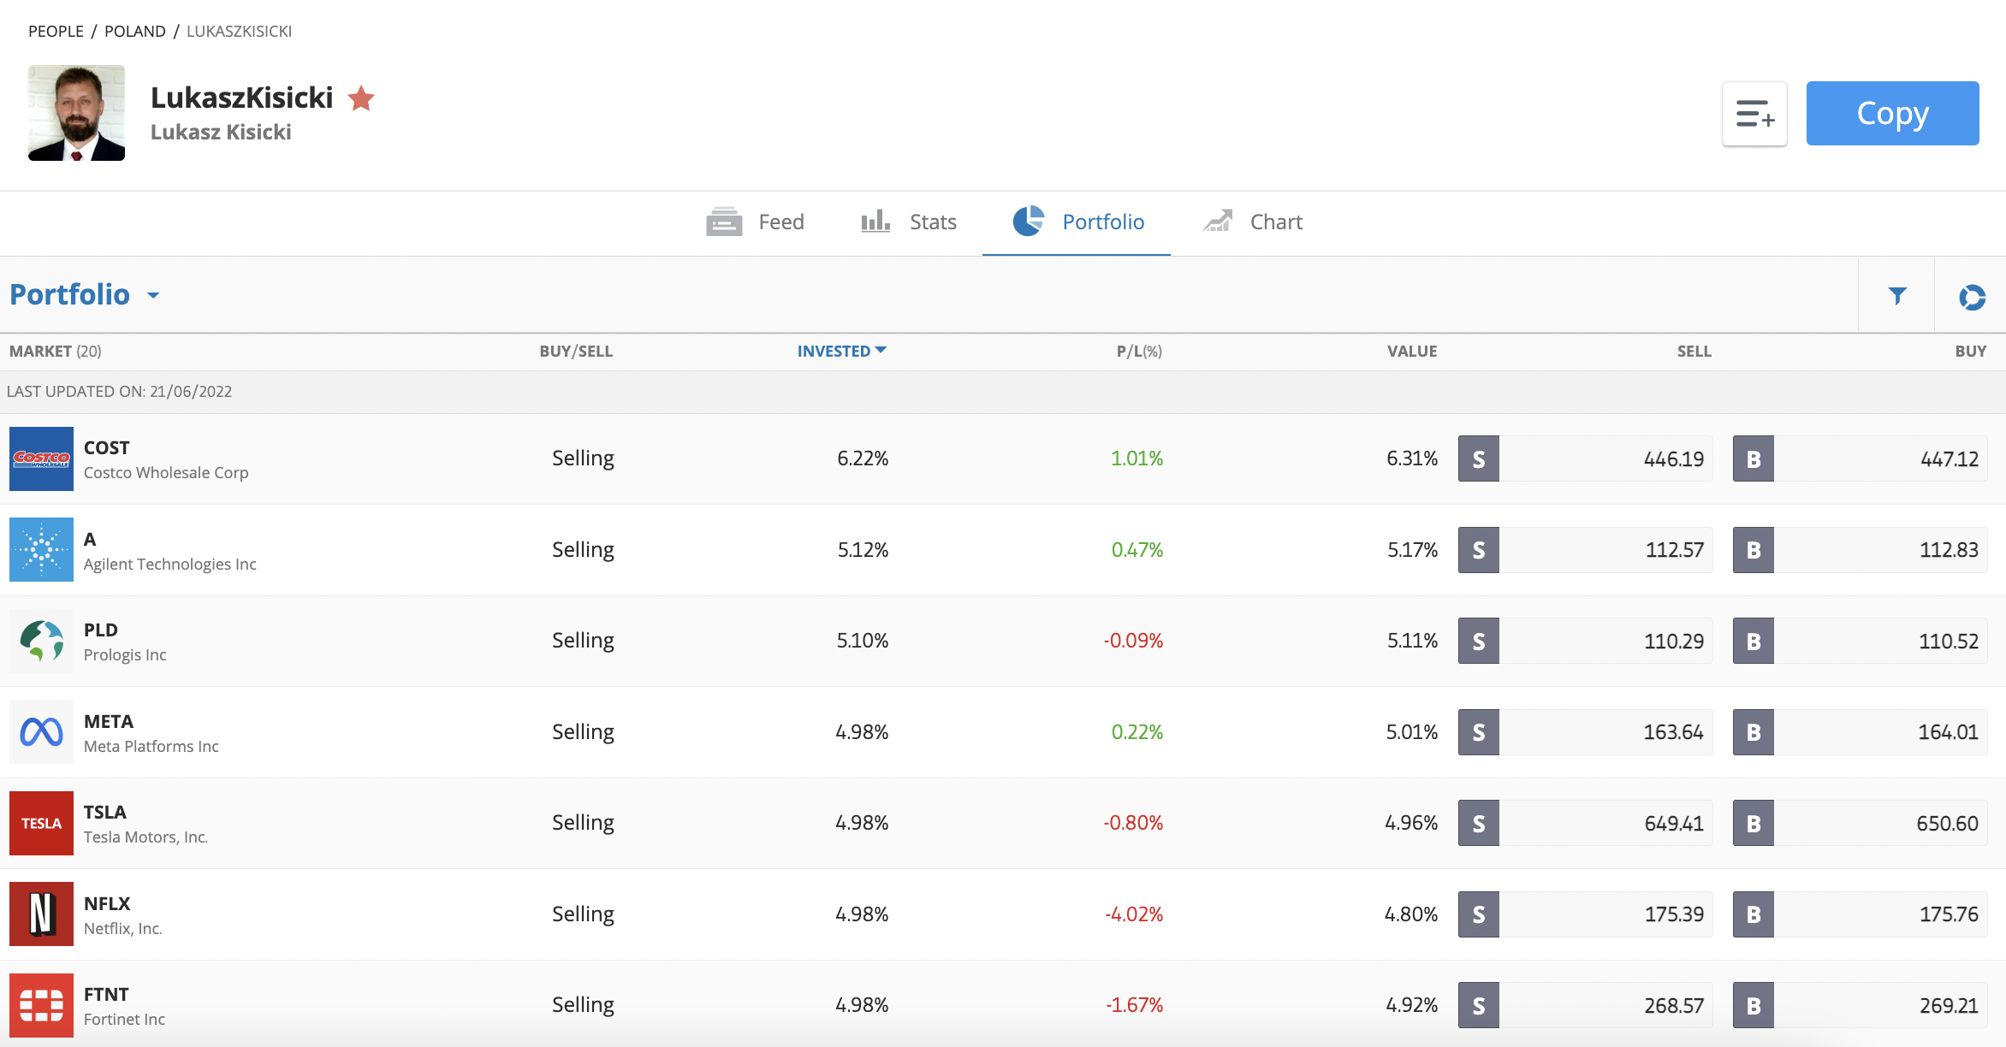Screen dimensions: 2006x1047
Task: Sort by the MARKET column header
Action: point(56,352)
